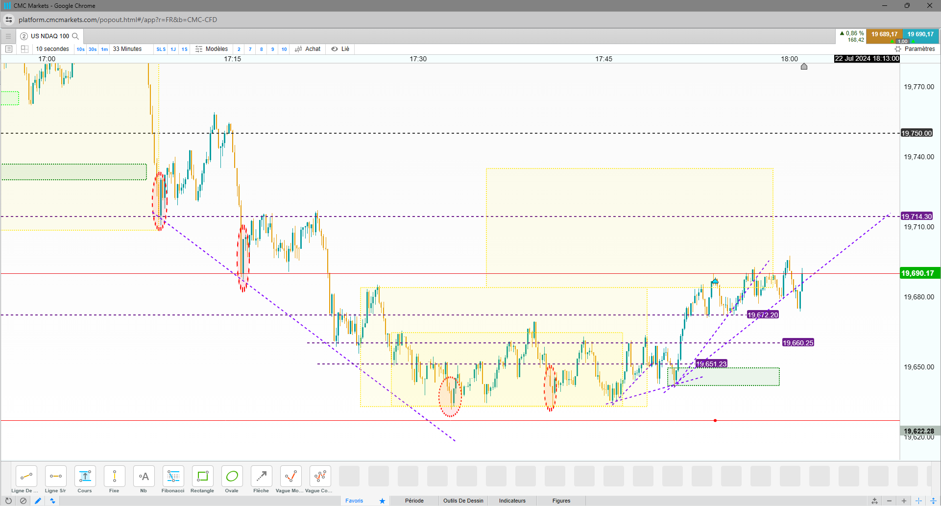This screenshot has height=506, width=941.
Task: Select the Rectangle drawing tool
Action: point(202,476)
